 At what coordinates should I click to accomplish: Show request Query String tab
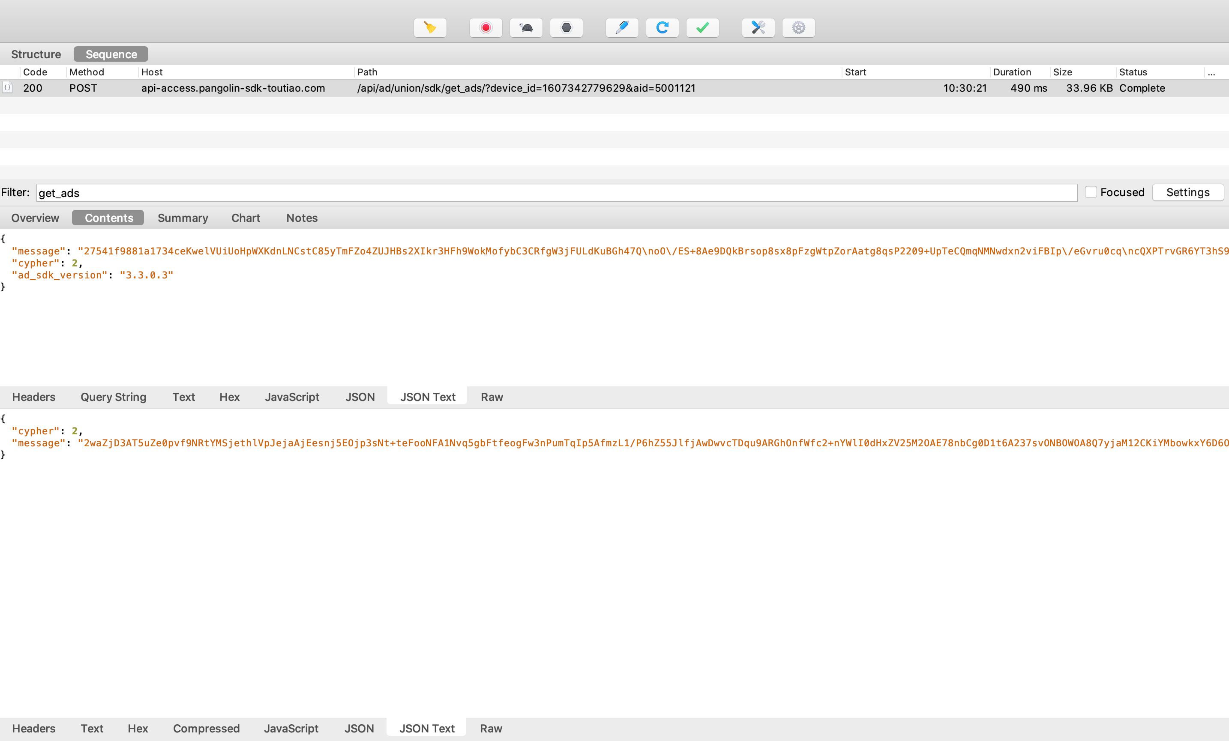pos(113,397)
